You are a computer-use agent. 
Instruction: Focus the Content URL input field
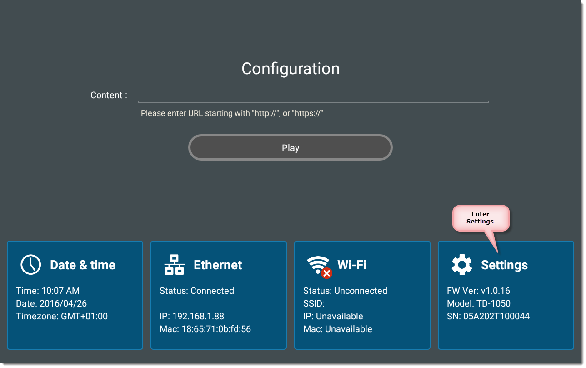point(313,96)
